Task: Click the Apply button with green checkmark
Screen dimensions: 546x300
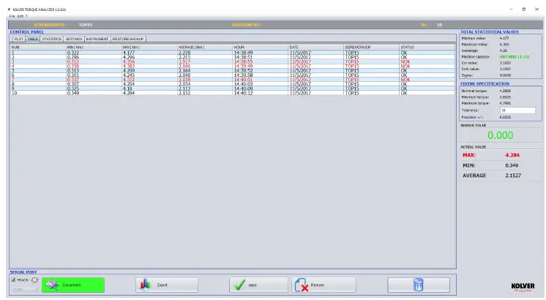Action: click(x=258, y=285)
